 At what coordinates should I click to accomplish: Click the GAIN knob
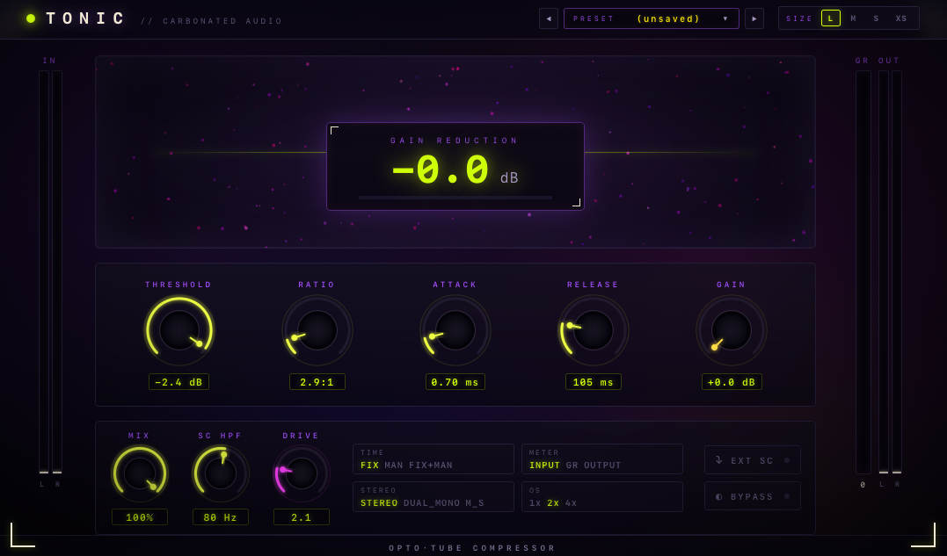click(732, 330)
